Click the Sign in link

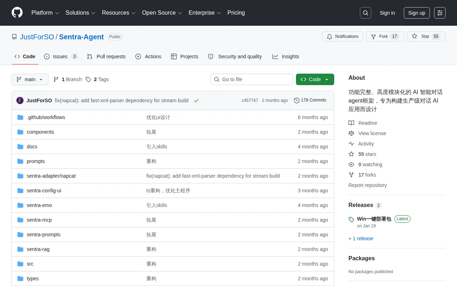pos(387,13)
